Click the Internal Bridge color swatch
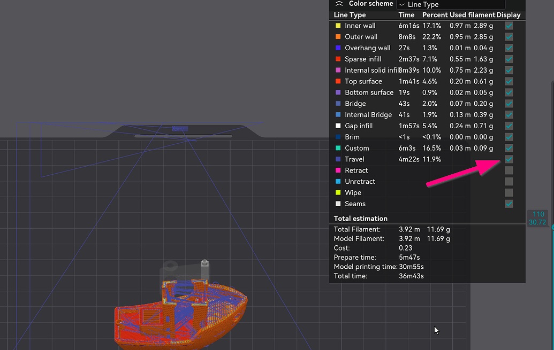 [x=338, y=115]
